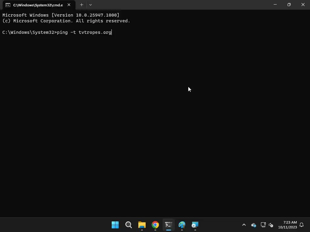
Task: Open the Paint app from taskbar
Action: (x=182, y=225)
